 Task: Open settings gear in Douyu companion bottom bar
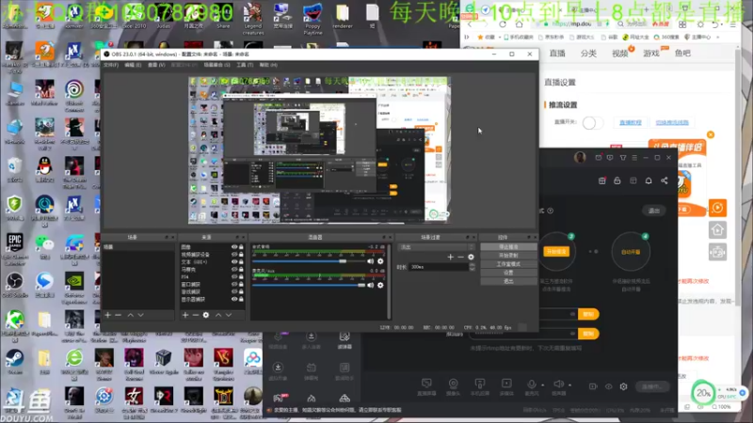tap(623, 386)
